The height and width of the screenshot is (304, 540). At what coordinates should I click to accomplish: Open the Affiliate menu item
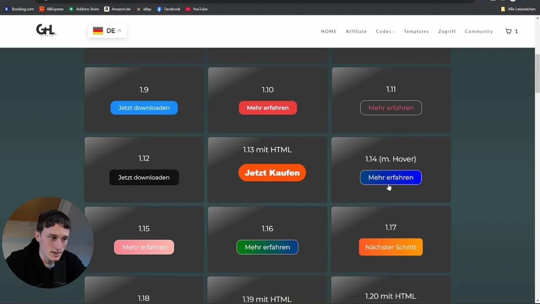click(356, 31)
